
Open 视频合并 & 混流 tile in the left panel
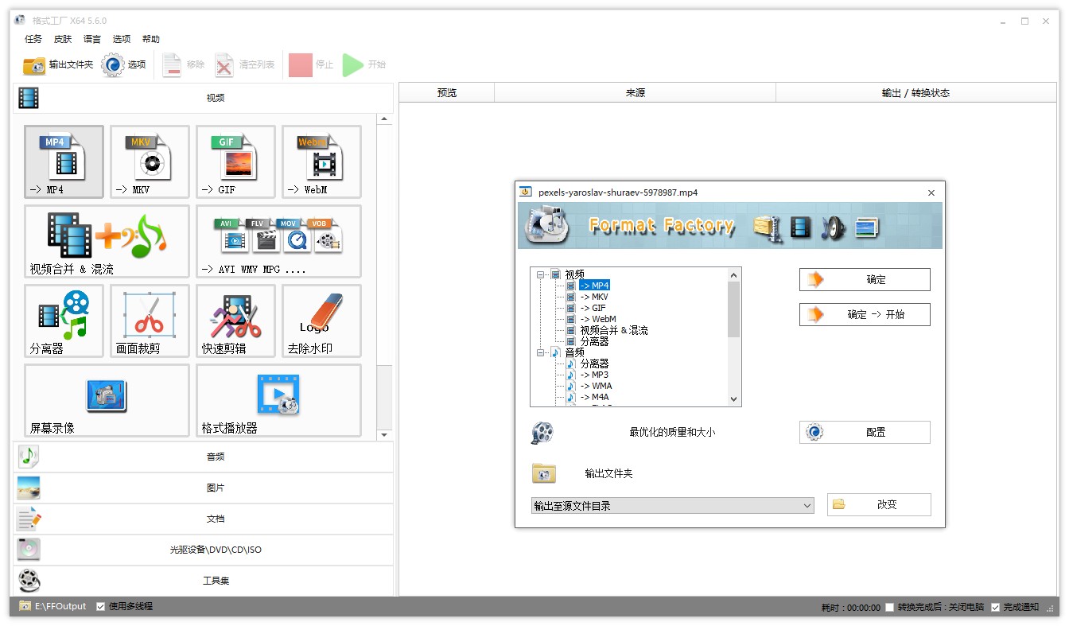107,241
